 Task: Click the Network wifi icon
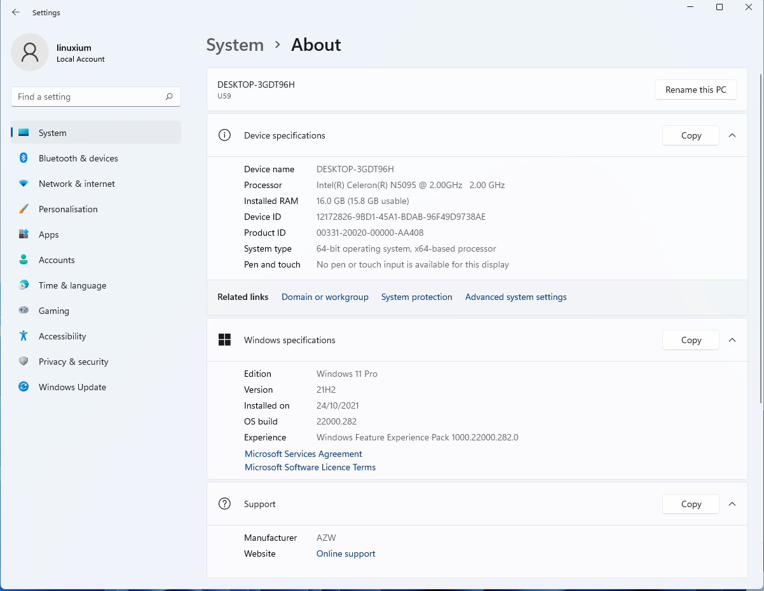[24, 184]
